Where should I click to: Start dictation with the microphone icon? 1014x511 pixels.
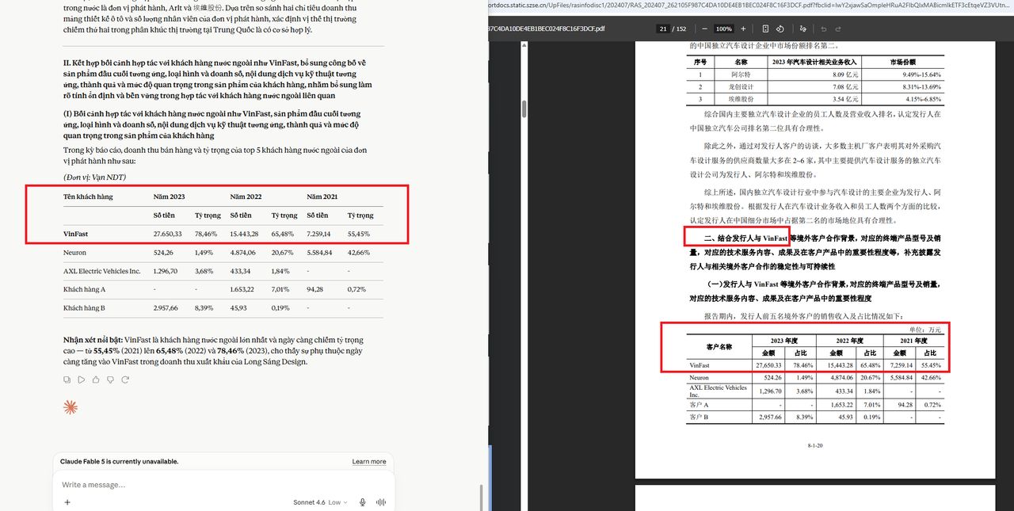coord(363,502)
